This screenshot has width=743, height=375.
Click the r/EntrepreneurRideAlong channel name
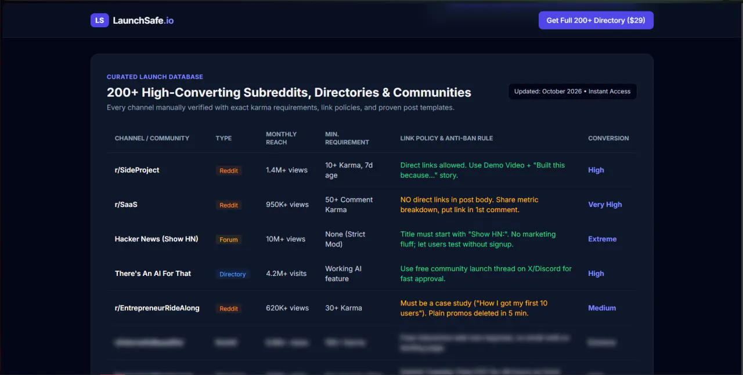click(157, 308)
